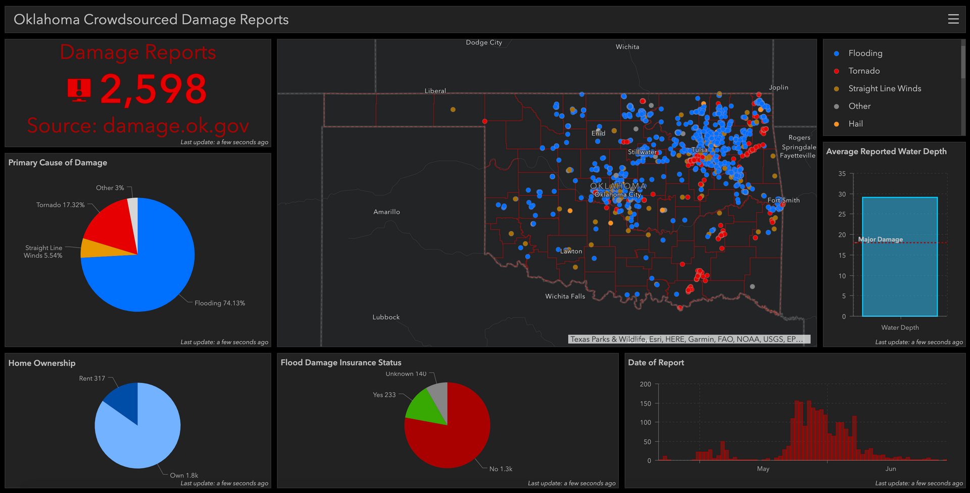Screen dimensions: 970x493
Task: Select the blue Flooding legend dot
Action: pyautogui.click(x=837, y=54)
